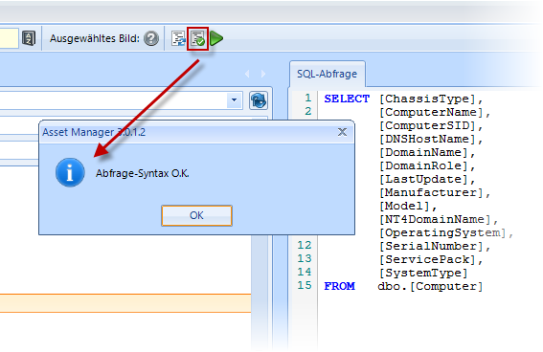Click the dbo.[Computer] table name in the query
543x352 pixels.
pyautogui.click(x=430, y=286)
